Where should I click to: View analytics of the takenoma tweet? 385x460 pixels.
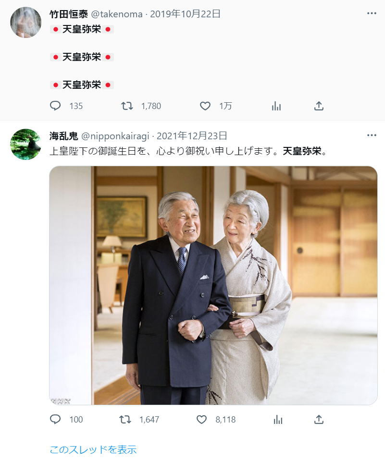[276, 106]
